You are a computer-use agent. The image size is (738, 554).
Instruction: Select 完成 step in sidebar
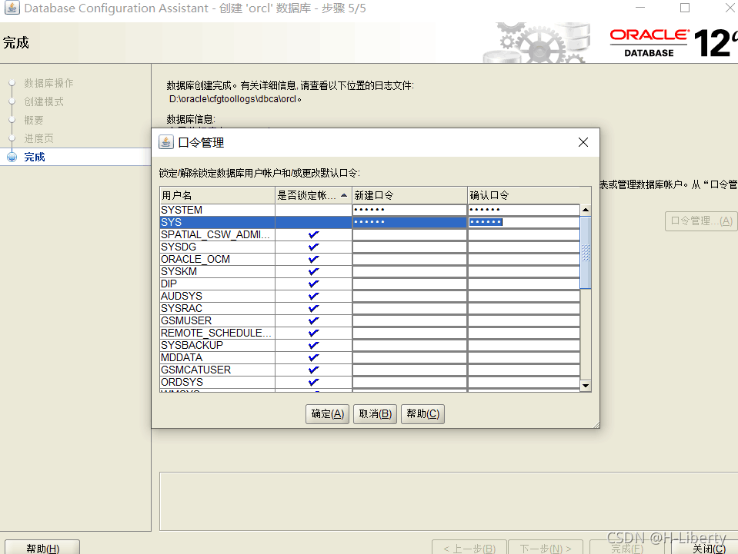[35, 157]
